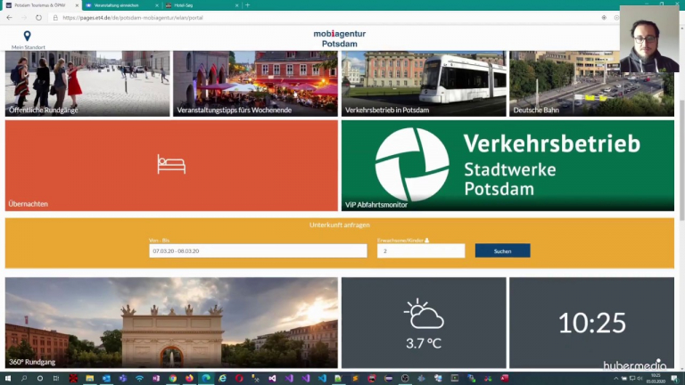Viewport: 685px width, 385px height.
Task: Open Internet Explorer from taskbar
Action: (222, 379)
